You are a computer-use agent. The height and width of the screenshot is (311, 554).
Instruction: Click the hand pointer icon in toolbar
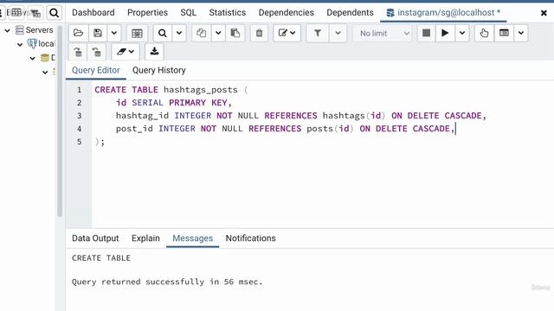click(x=484, y=33)
